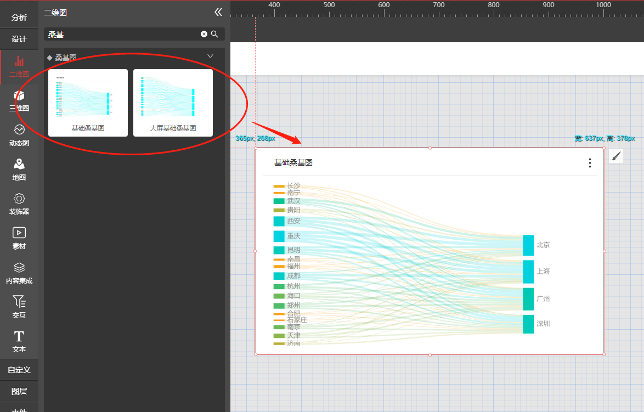Open the 交互 interaction filter category

coord(19,307)
